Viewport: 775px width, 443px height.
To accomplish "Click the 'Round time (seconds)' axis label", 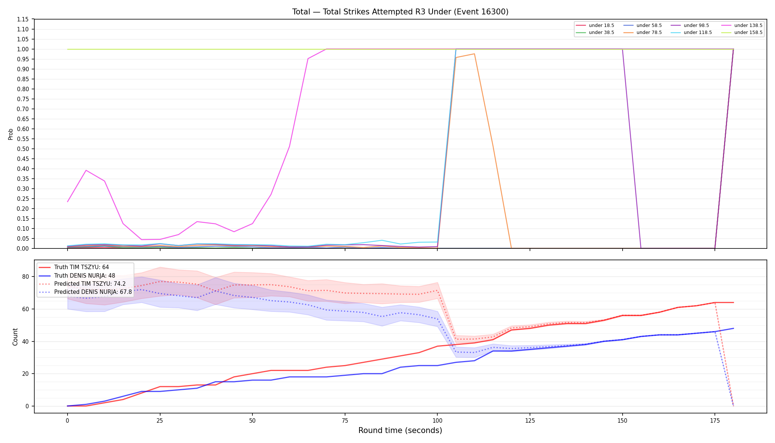I will coord(400,430).
